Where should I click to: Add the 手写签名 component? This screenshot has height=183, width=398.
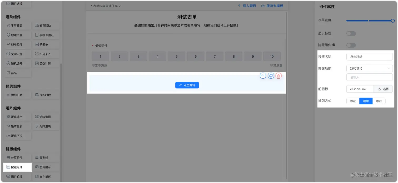[17, 26]
